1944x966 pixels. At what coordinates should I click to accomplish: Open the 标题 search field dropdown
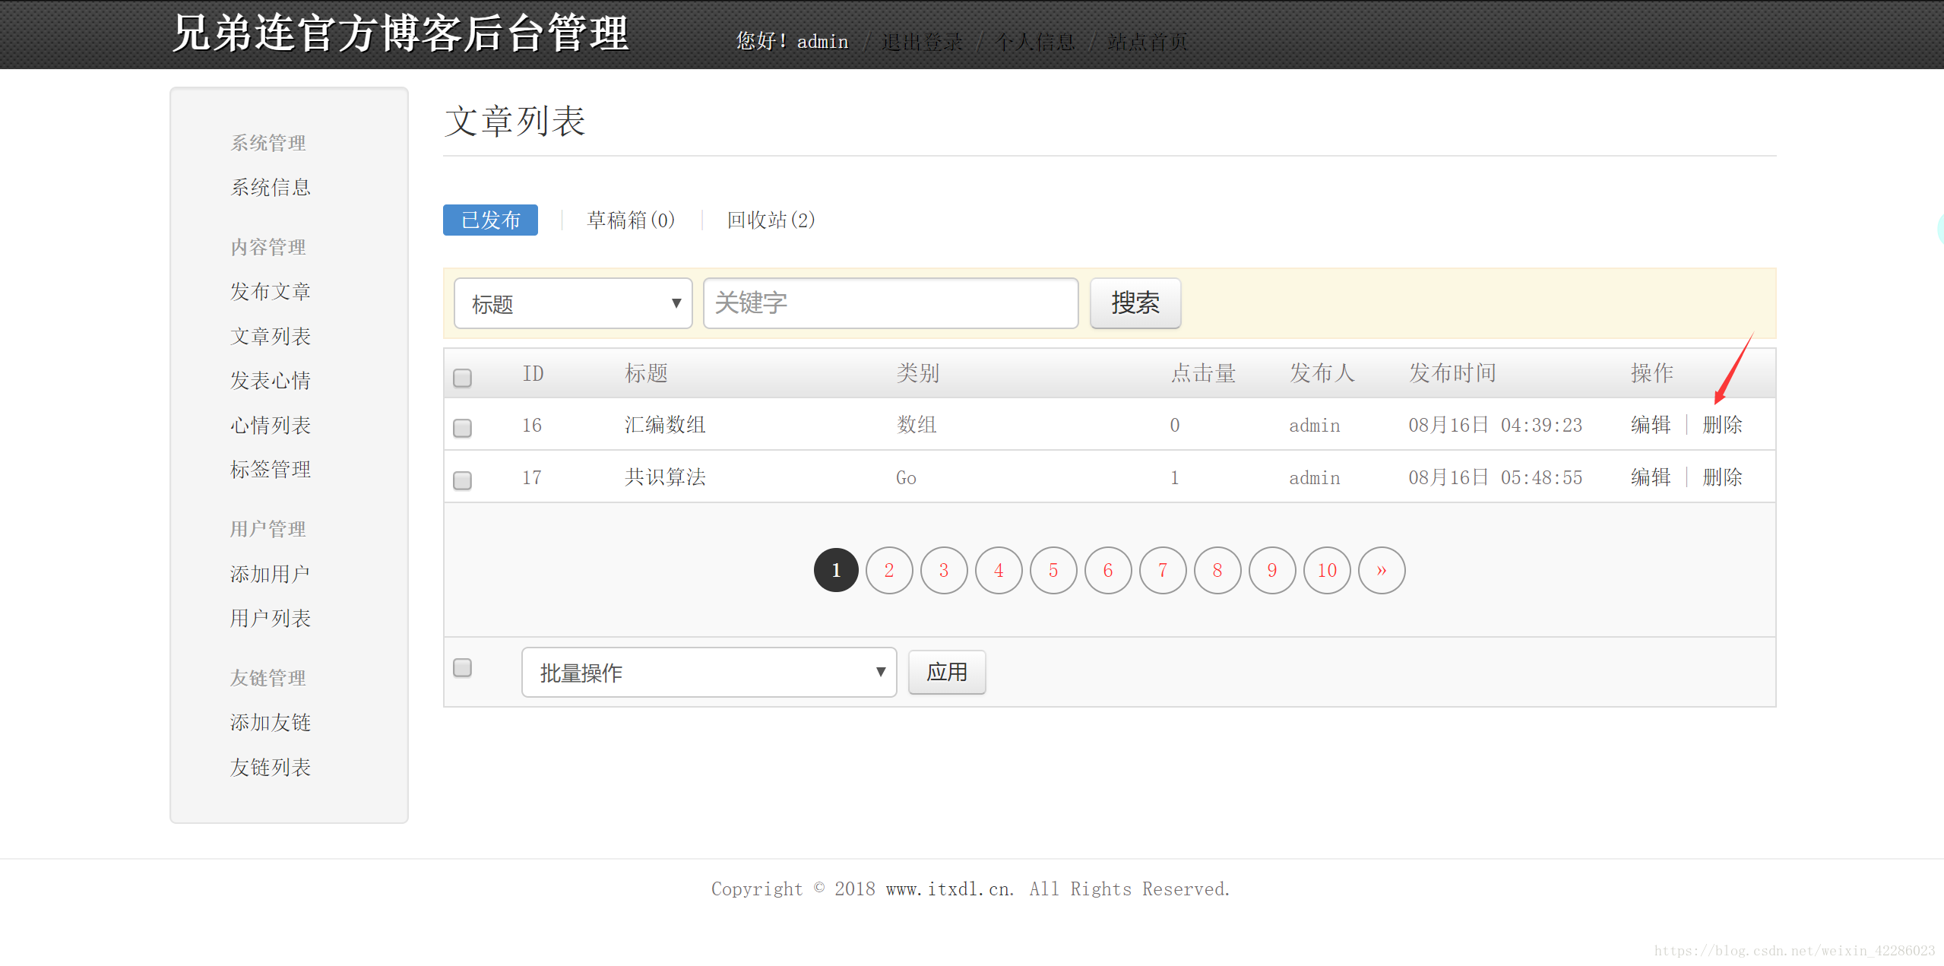(x=573, y=303)
